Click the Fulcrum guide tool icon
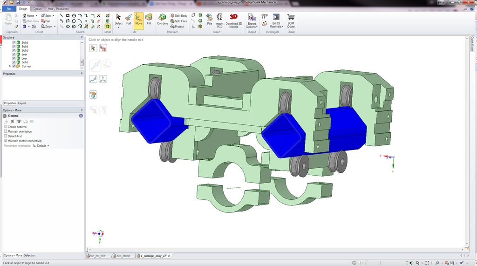This screenshot has height=266, width=477. click(x=93, y=95)
